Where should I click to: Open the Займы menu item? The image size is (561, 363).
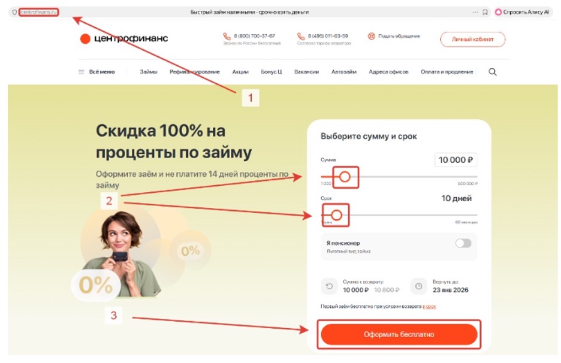(149, 72)
